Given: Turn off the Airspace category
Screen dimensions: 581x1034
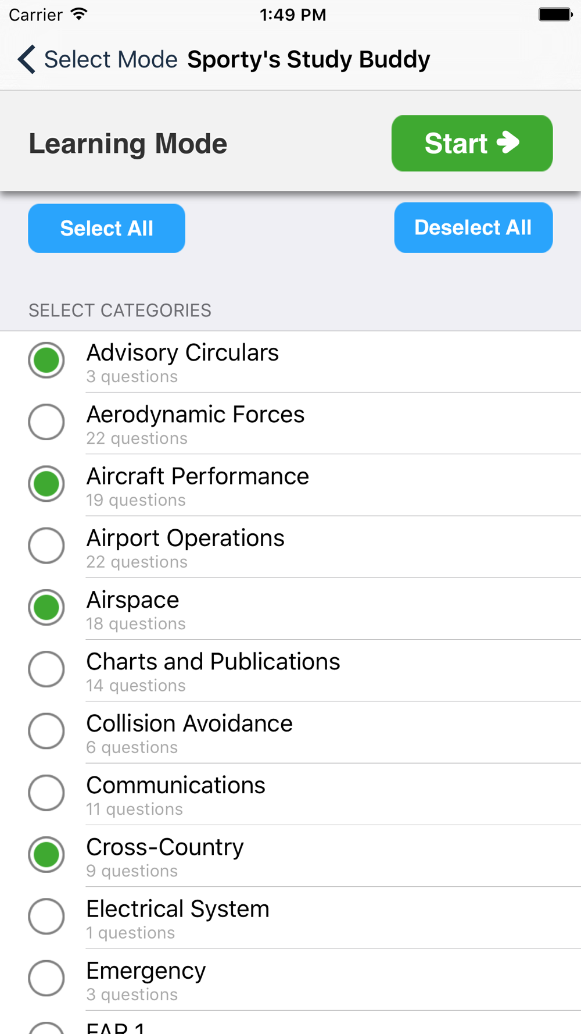Looking at the screenshot, I should [46, 608].
